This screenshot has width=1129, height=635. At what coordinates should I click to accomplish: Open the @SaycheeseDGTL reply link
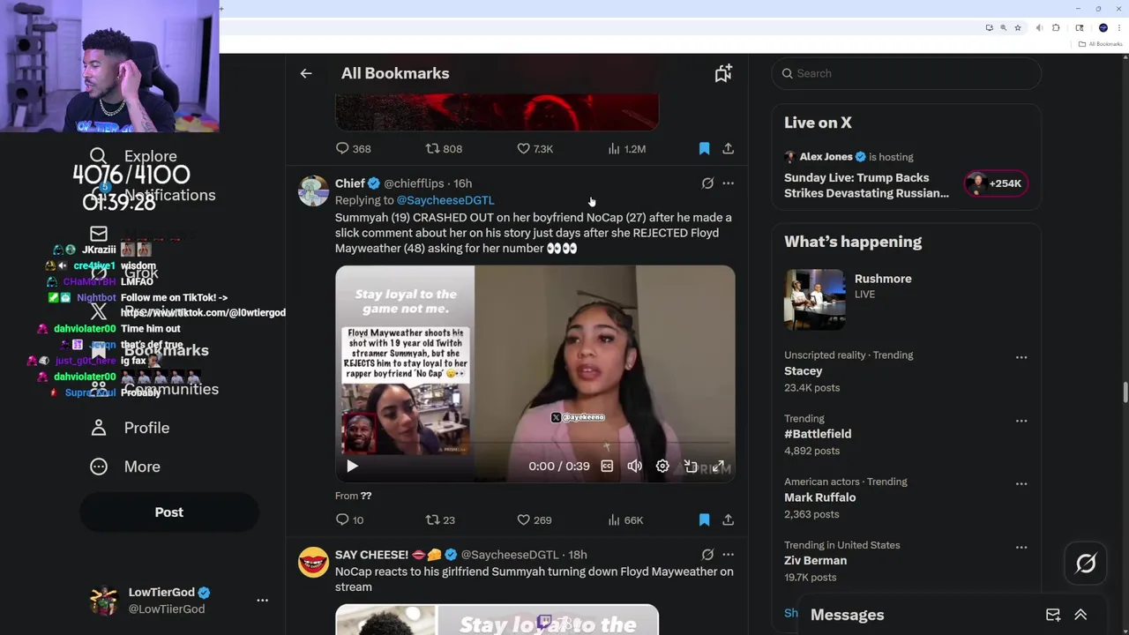pyautogui.click(x=445, y=200)
